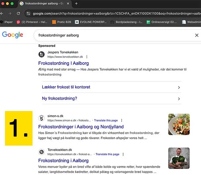Viewport: 201px width, 175px height.
Task: Expand chevron beside Ny frokostordning?
Action: coord(179,99)
